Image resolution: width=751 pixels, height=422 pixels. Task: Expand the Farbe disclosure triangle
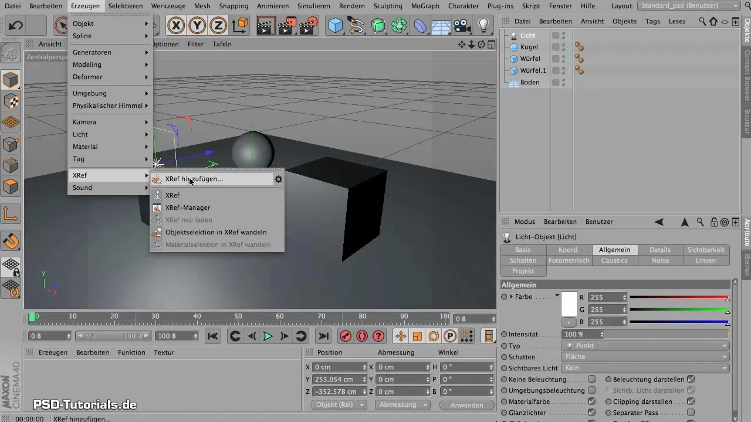click(511, 297)
